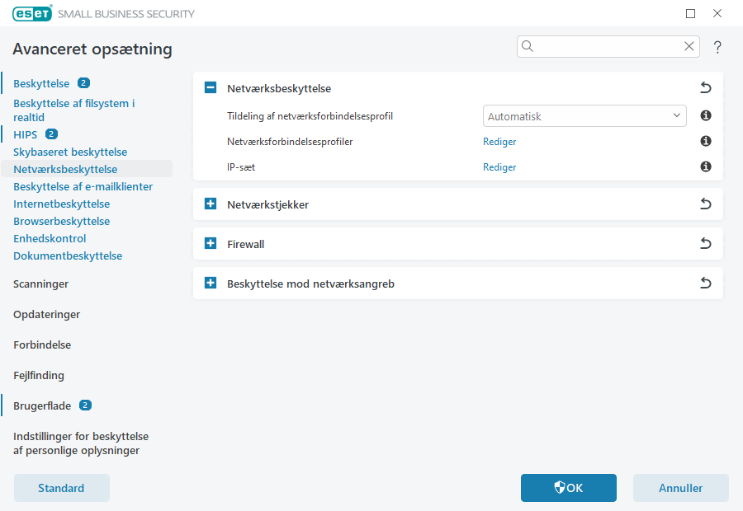This screenshot has height=511, width=743.
Task: Expand the Firewall section
Action: 211,244
